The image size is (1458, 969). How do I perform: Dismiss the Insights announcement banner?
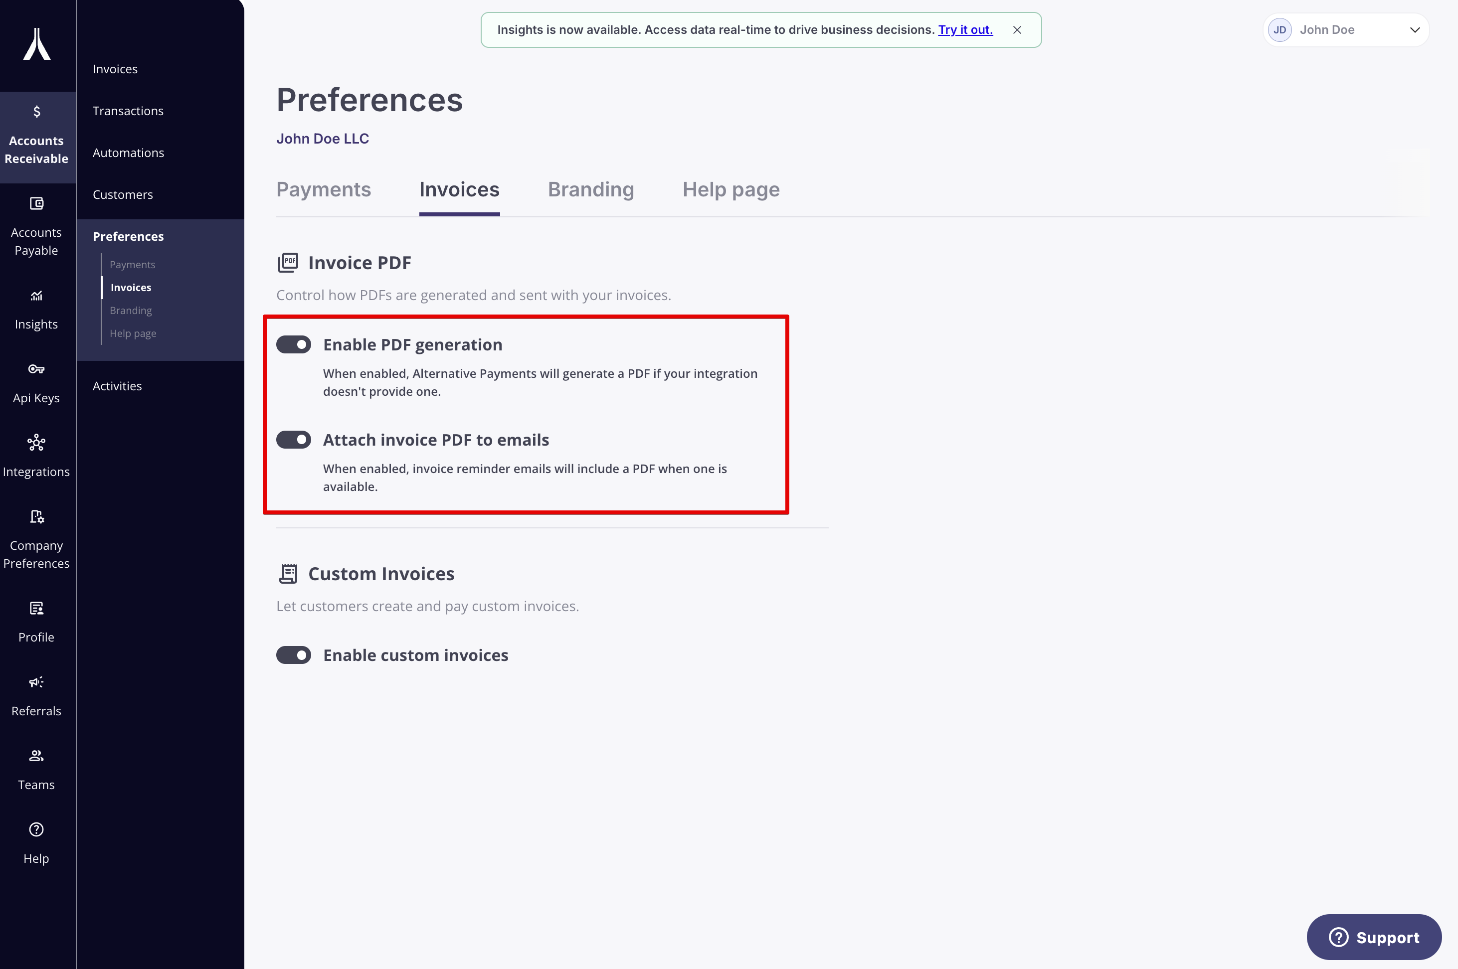click(1017, 30)
